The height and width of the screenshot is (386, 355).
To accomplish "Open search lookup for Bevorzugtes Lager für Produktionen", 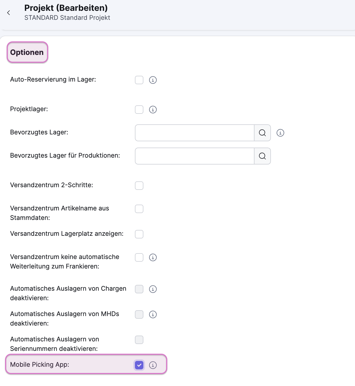I will click(262, 156).
